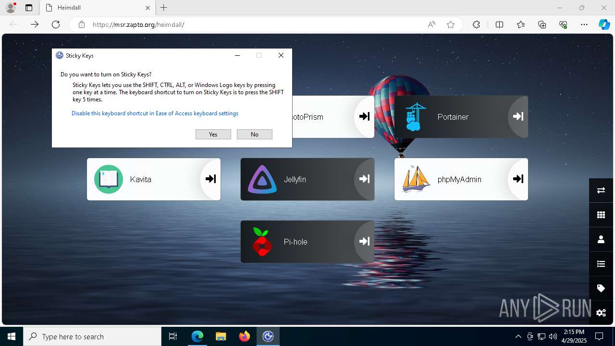Viewport: 615px width, 346px height.
Task: Open Edge Settings and more menu
Action: [x=584, y=25]
